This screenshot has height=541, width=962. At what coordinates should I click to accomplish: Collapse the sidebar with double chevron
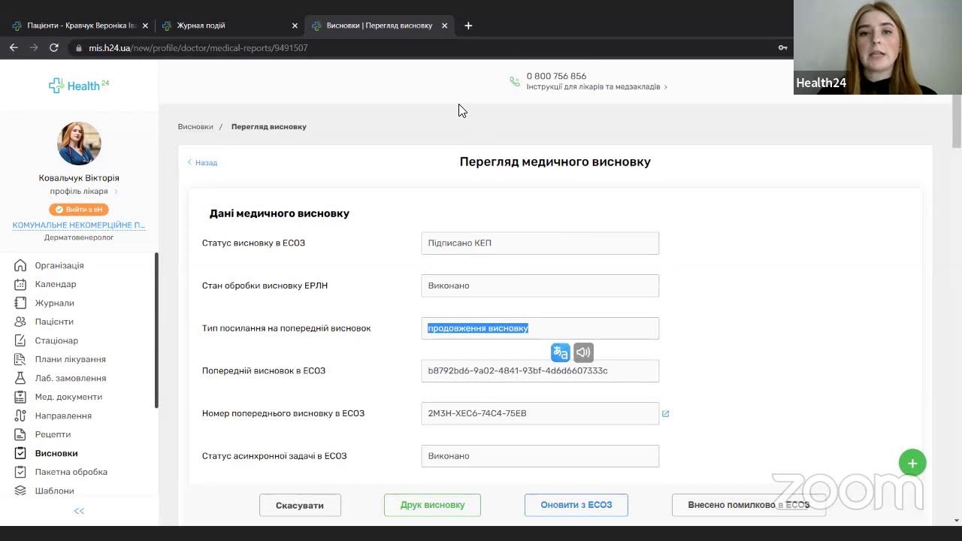[79, 511]
